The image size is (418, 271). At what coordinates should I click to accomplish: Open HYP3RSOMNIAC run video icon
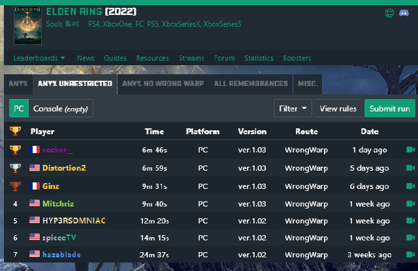(x=410, y=220)
